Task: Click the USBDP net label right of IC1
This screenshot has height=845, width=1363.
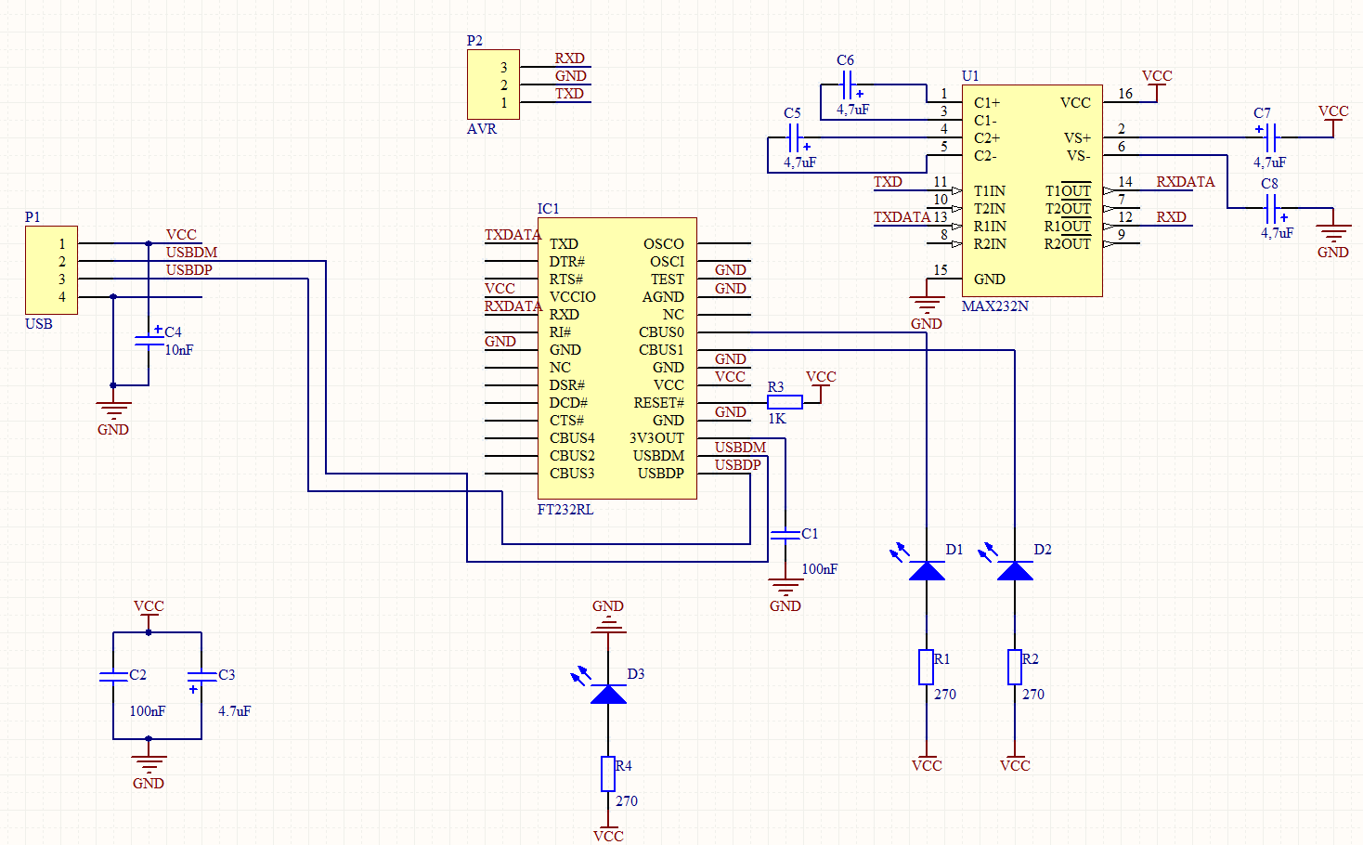Action: point(738,465)
